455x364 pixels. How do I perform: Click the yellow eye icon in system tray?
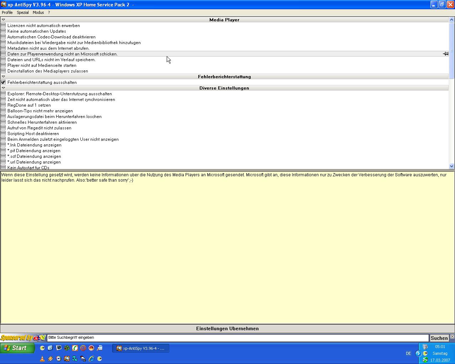tap(425, 353)
